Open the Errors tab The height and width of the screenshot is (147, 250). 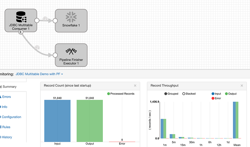click(5, 97)
